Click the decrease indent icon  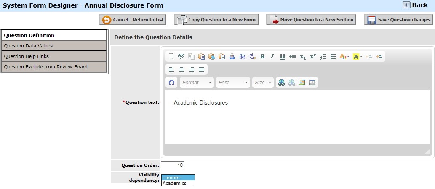coord(369,56)
